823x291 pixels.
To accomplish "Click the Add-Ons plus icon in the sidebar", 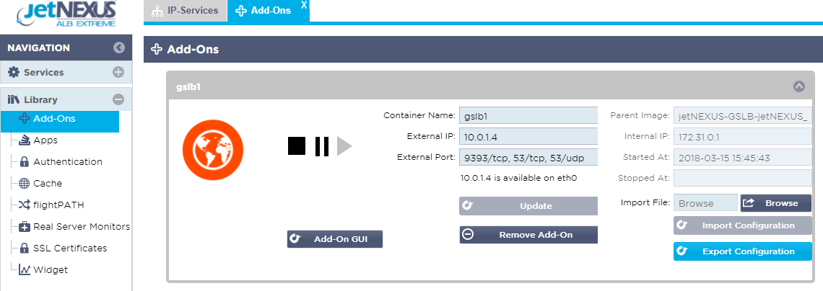I will click(24, 119).
